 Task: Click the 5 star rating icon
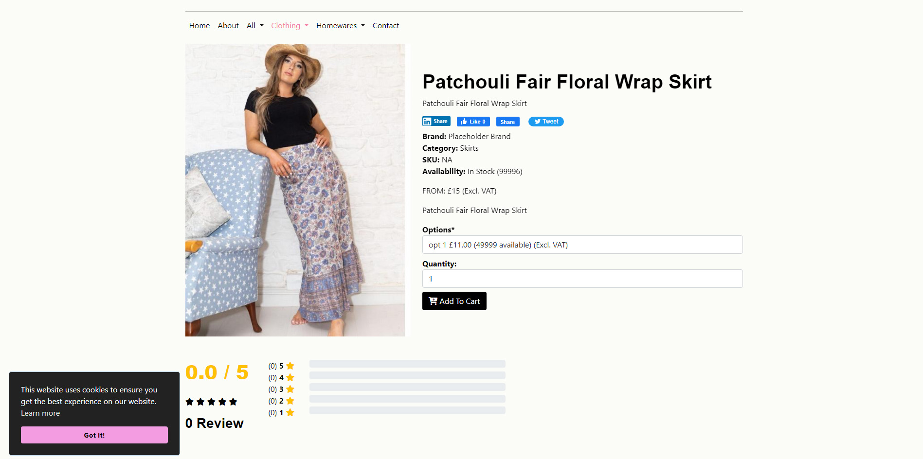pyautogui.click(x=290, y=366)
